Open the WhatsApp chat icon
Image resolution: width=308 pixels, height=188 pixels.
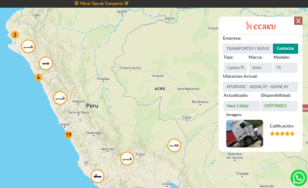click(x=298, y=178)
